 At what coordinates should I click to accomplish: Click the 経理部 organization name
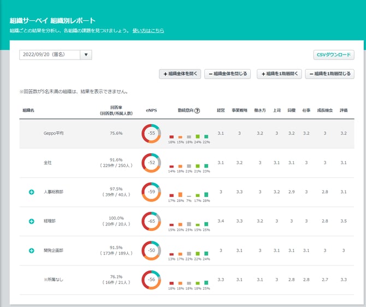tap(50, 221)
